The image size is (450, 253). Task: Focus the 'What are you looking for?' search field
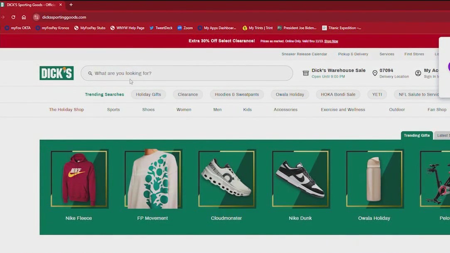pos(187,73)
